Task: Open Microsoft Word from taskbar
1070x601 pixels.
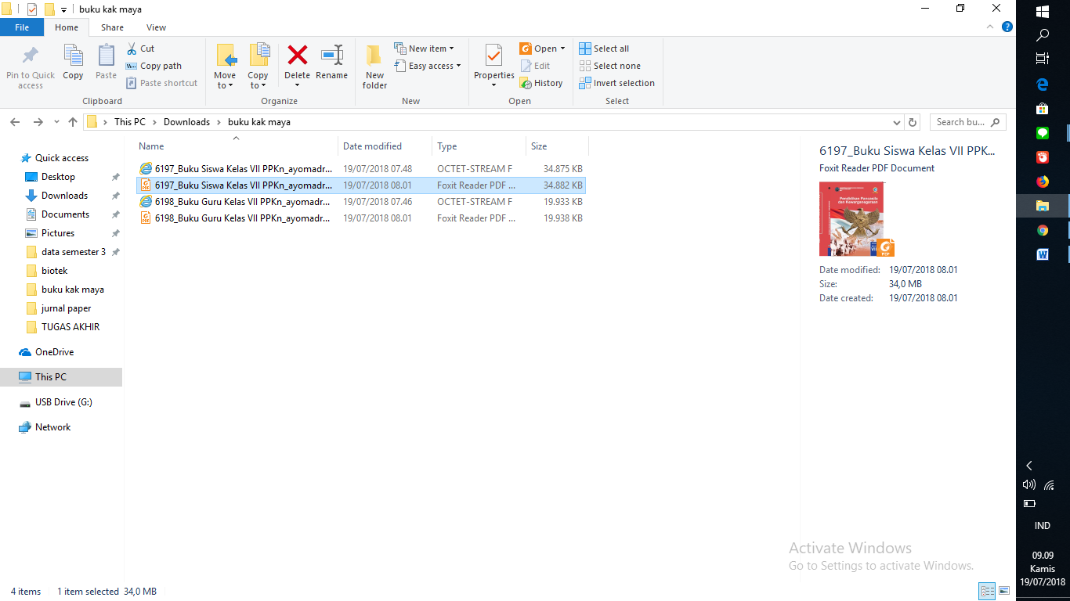Action: [x=1042, y=254]
